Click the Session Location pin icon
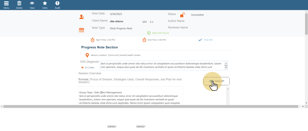308x131 pixels. click(87, 55)
